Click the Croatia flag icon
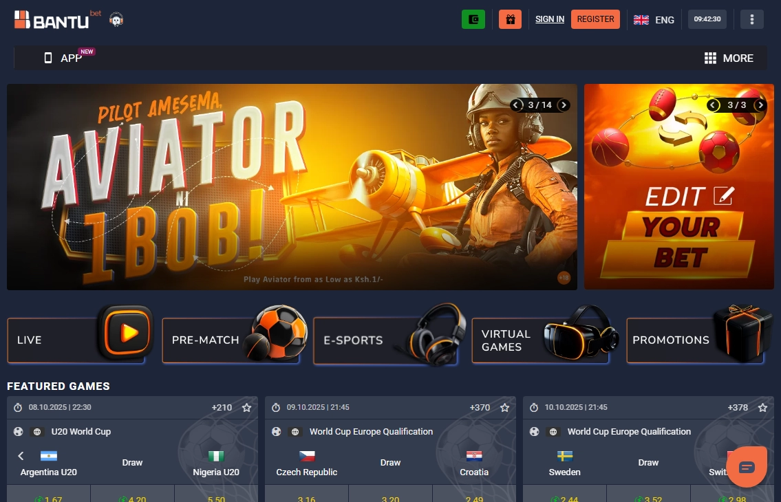Image resolution: width=781 pixels, height=502 pixels. [x=474, y=456]
